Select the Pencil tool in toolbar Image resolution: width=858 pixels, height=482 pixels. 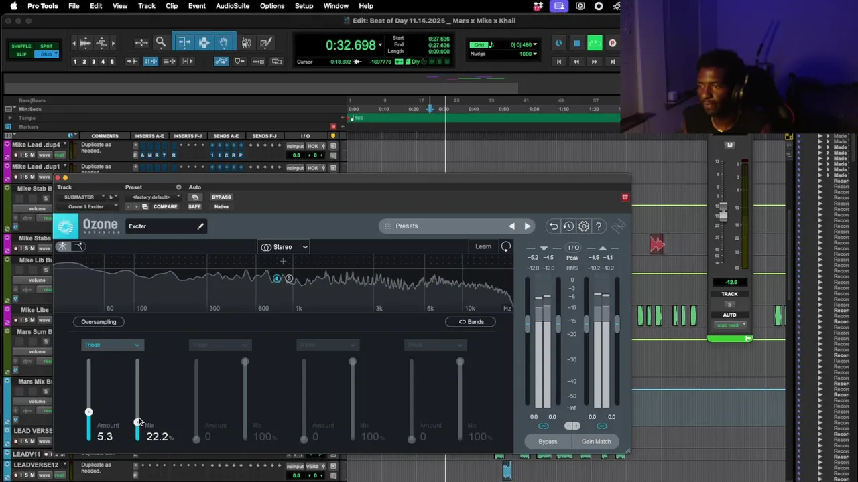pyautogui.click(x=265, y=43)
